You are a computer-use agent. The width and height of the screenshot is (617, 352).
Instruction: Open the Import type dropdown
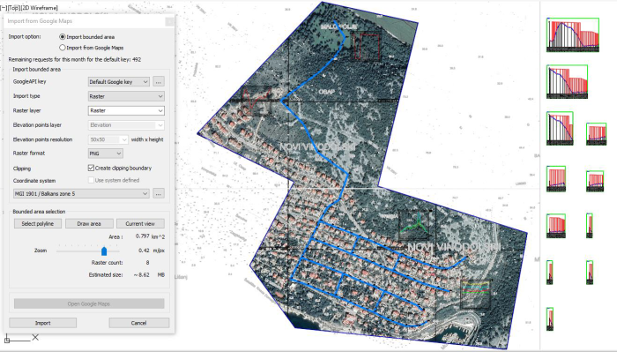126,96
